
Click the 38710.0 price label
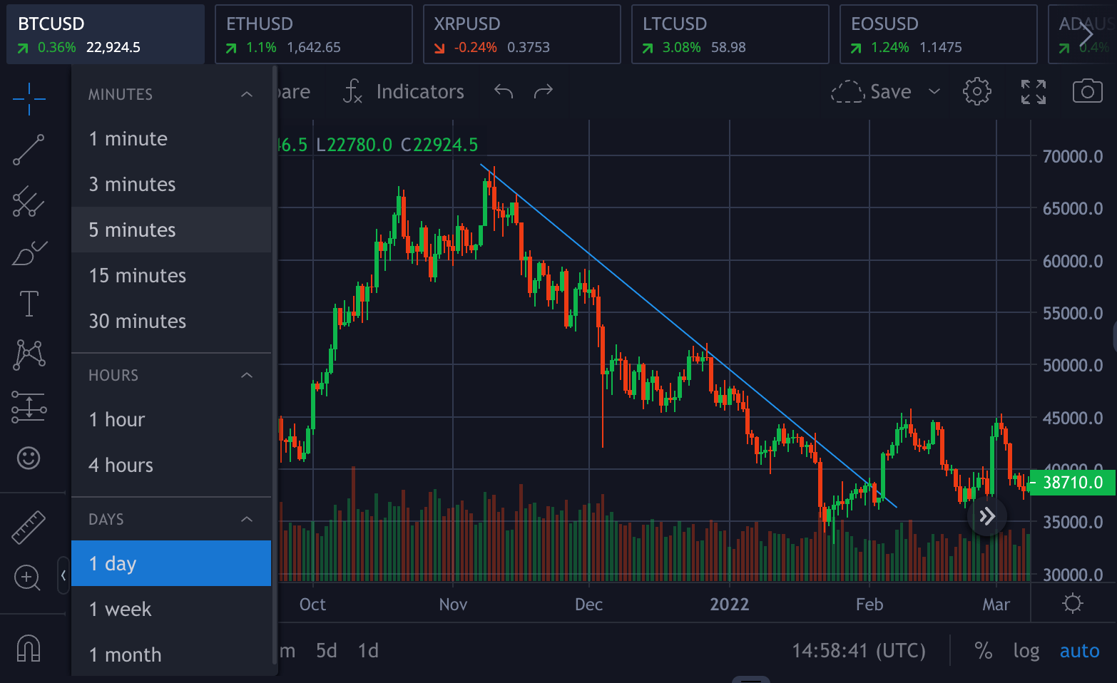(1072, 483)
